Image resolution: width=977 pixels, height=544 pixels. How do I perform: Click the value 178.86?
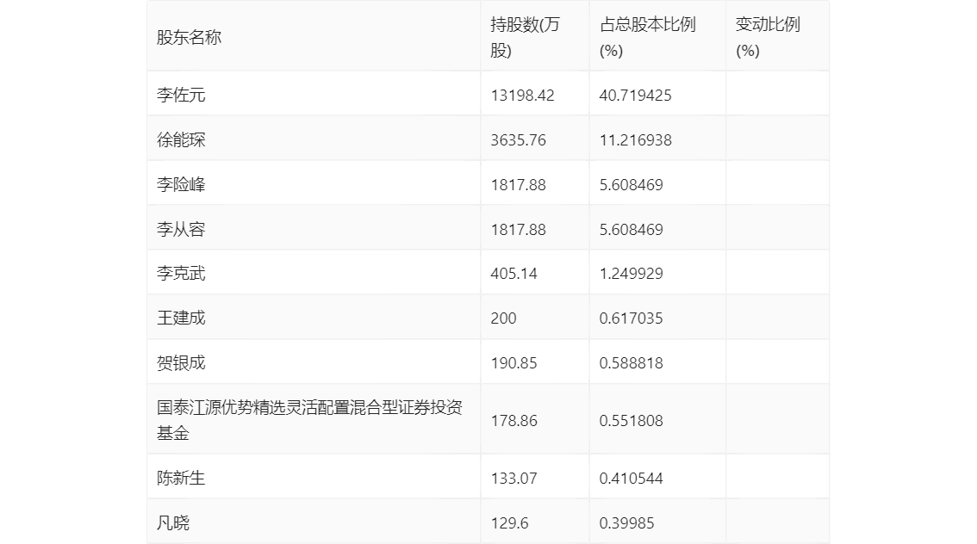tap(513, 421)
